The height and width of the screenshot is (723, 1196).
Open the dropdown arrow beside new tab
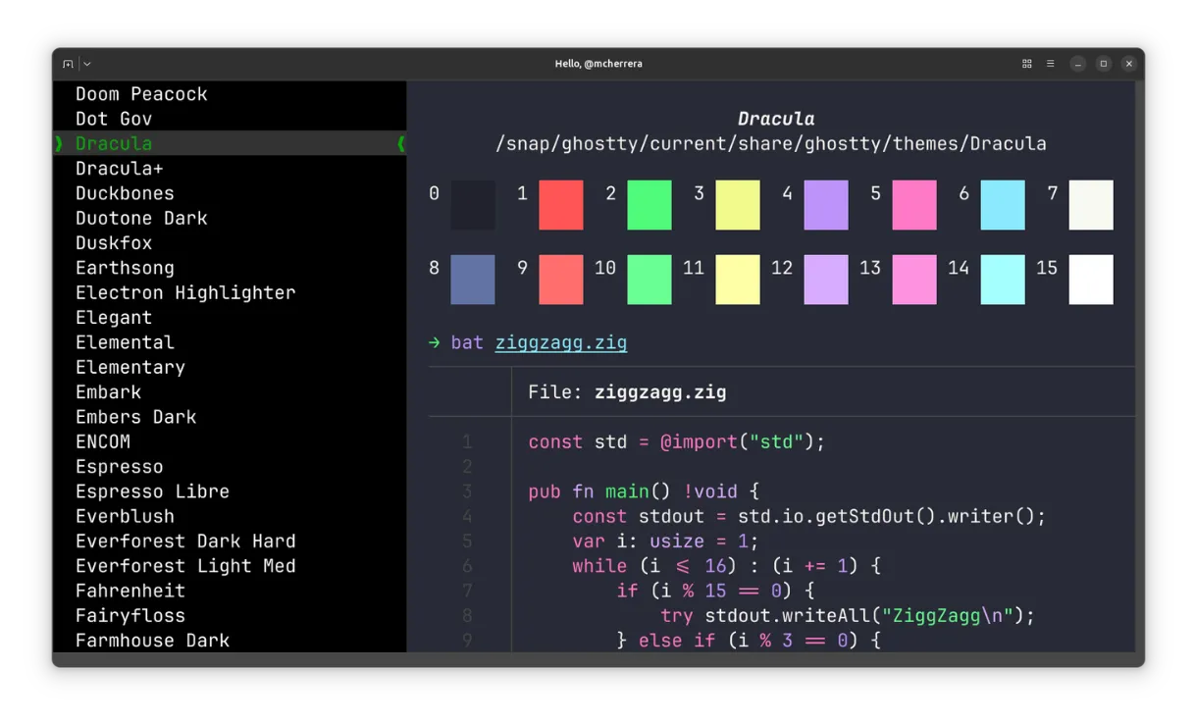(87, 64)
